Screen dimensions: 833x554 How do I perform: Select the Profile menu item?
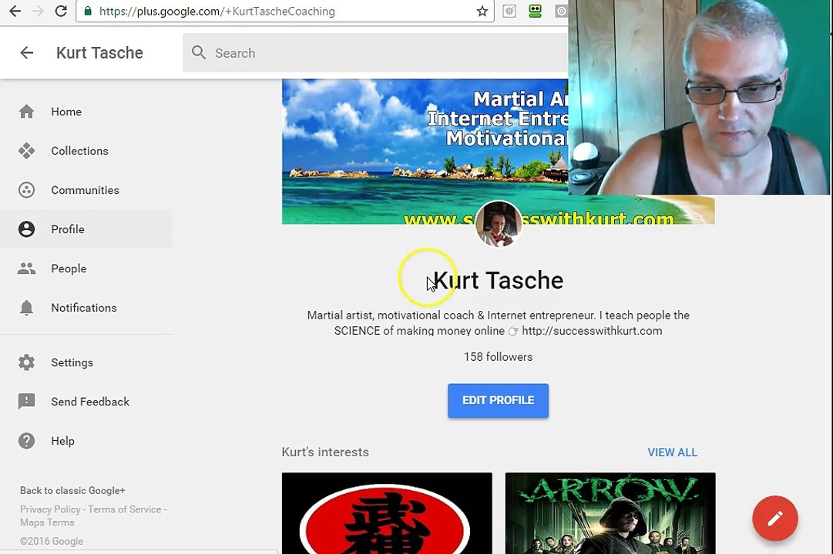(86, 229)
